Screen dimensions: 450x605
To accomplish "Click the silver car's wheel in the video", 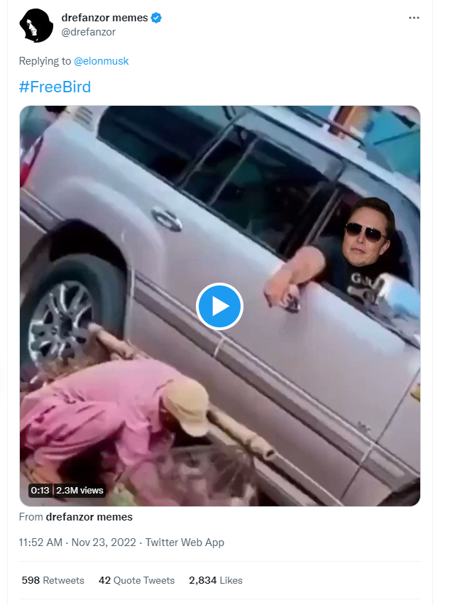I will tap(62, 318).
